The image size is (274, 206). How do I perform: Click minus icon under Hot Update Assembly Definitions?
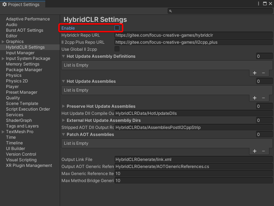(x=263, y=73)
